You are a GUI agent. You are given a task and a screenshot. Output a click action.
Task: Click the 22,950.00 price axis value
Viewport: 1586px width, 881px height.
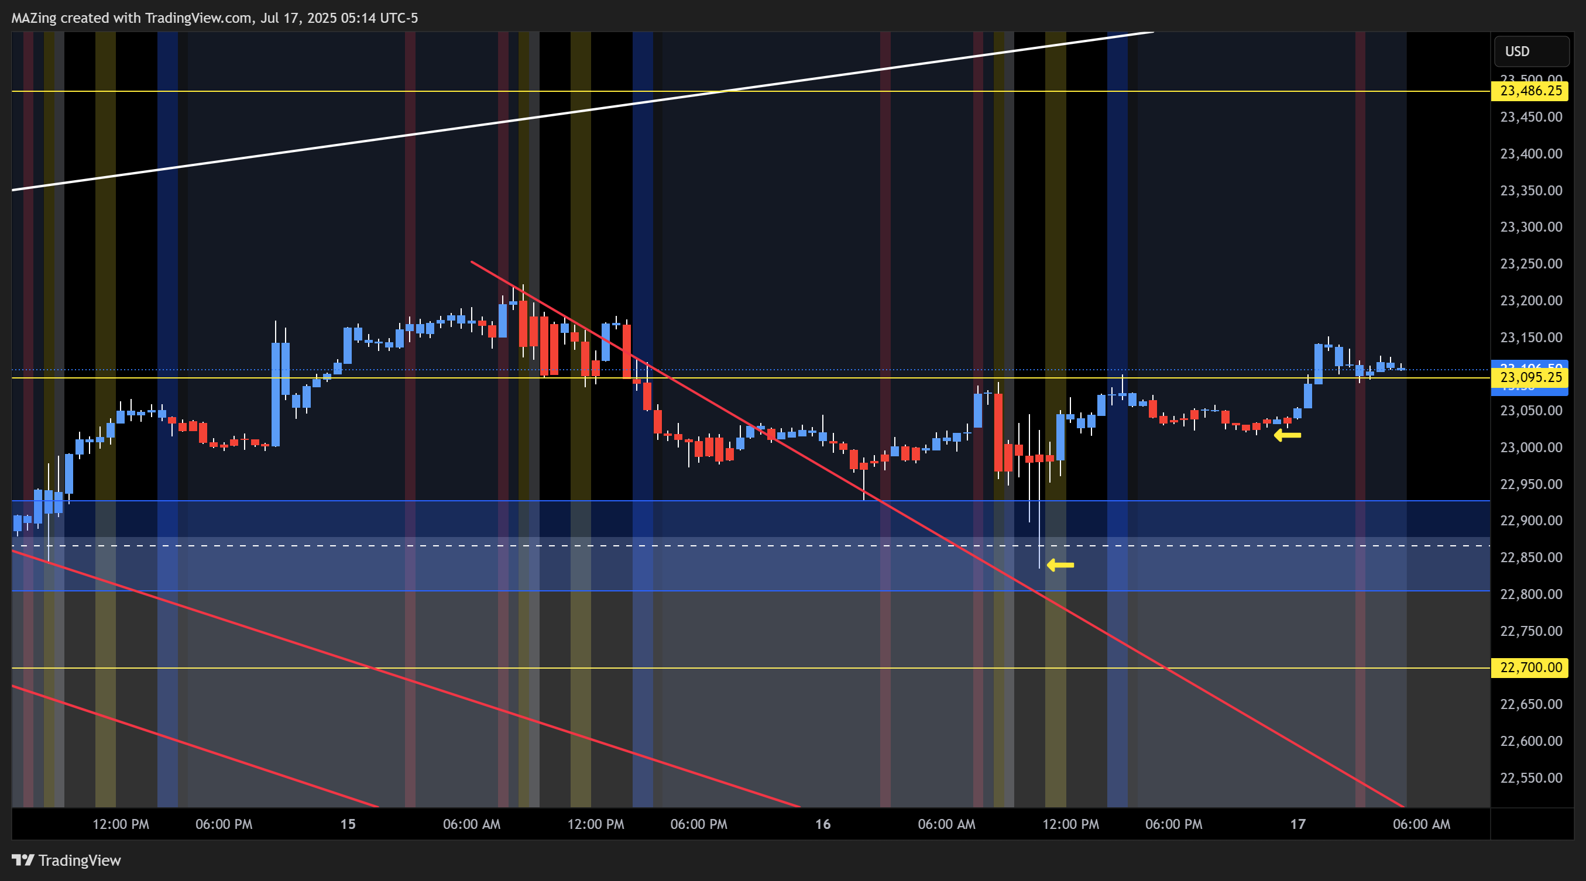tap(1530, 485)
